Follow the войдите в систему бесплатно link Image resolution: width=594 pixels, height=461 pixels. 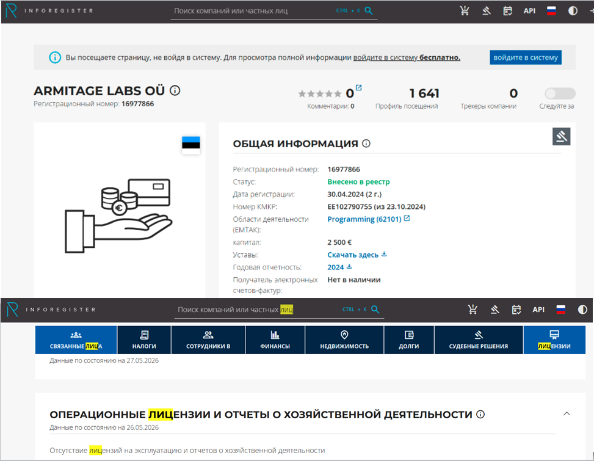pyautogui.click(x=407, y=57)
